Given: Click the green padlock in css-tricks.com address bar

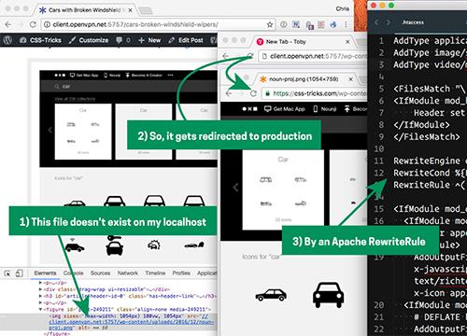Looking at the screenshot, I should (267, 93).
